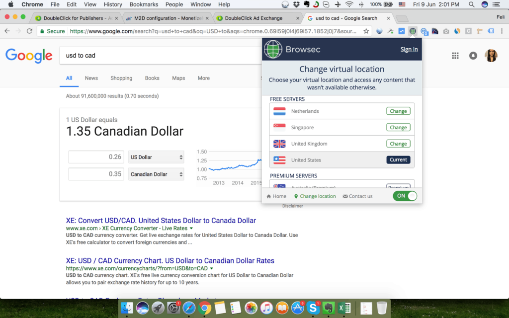Launch Skype from the Dock
Viewport: 509px width, 318px height.
[x=313, y=308]
